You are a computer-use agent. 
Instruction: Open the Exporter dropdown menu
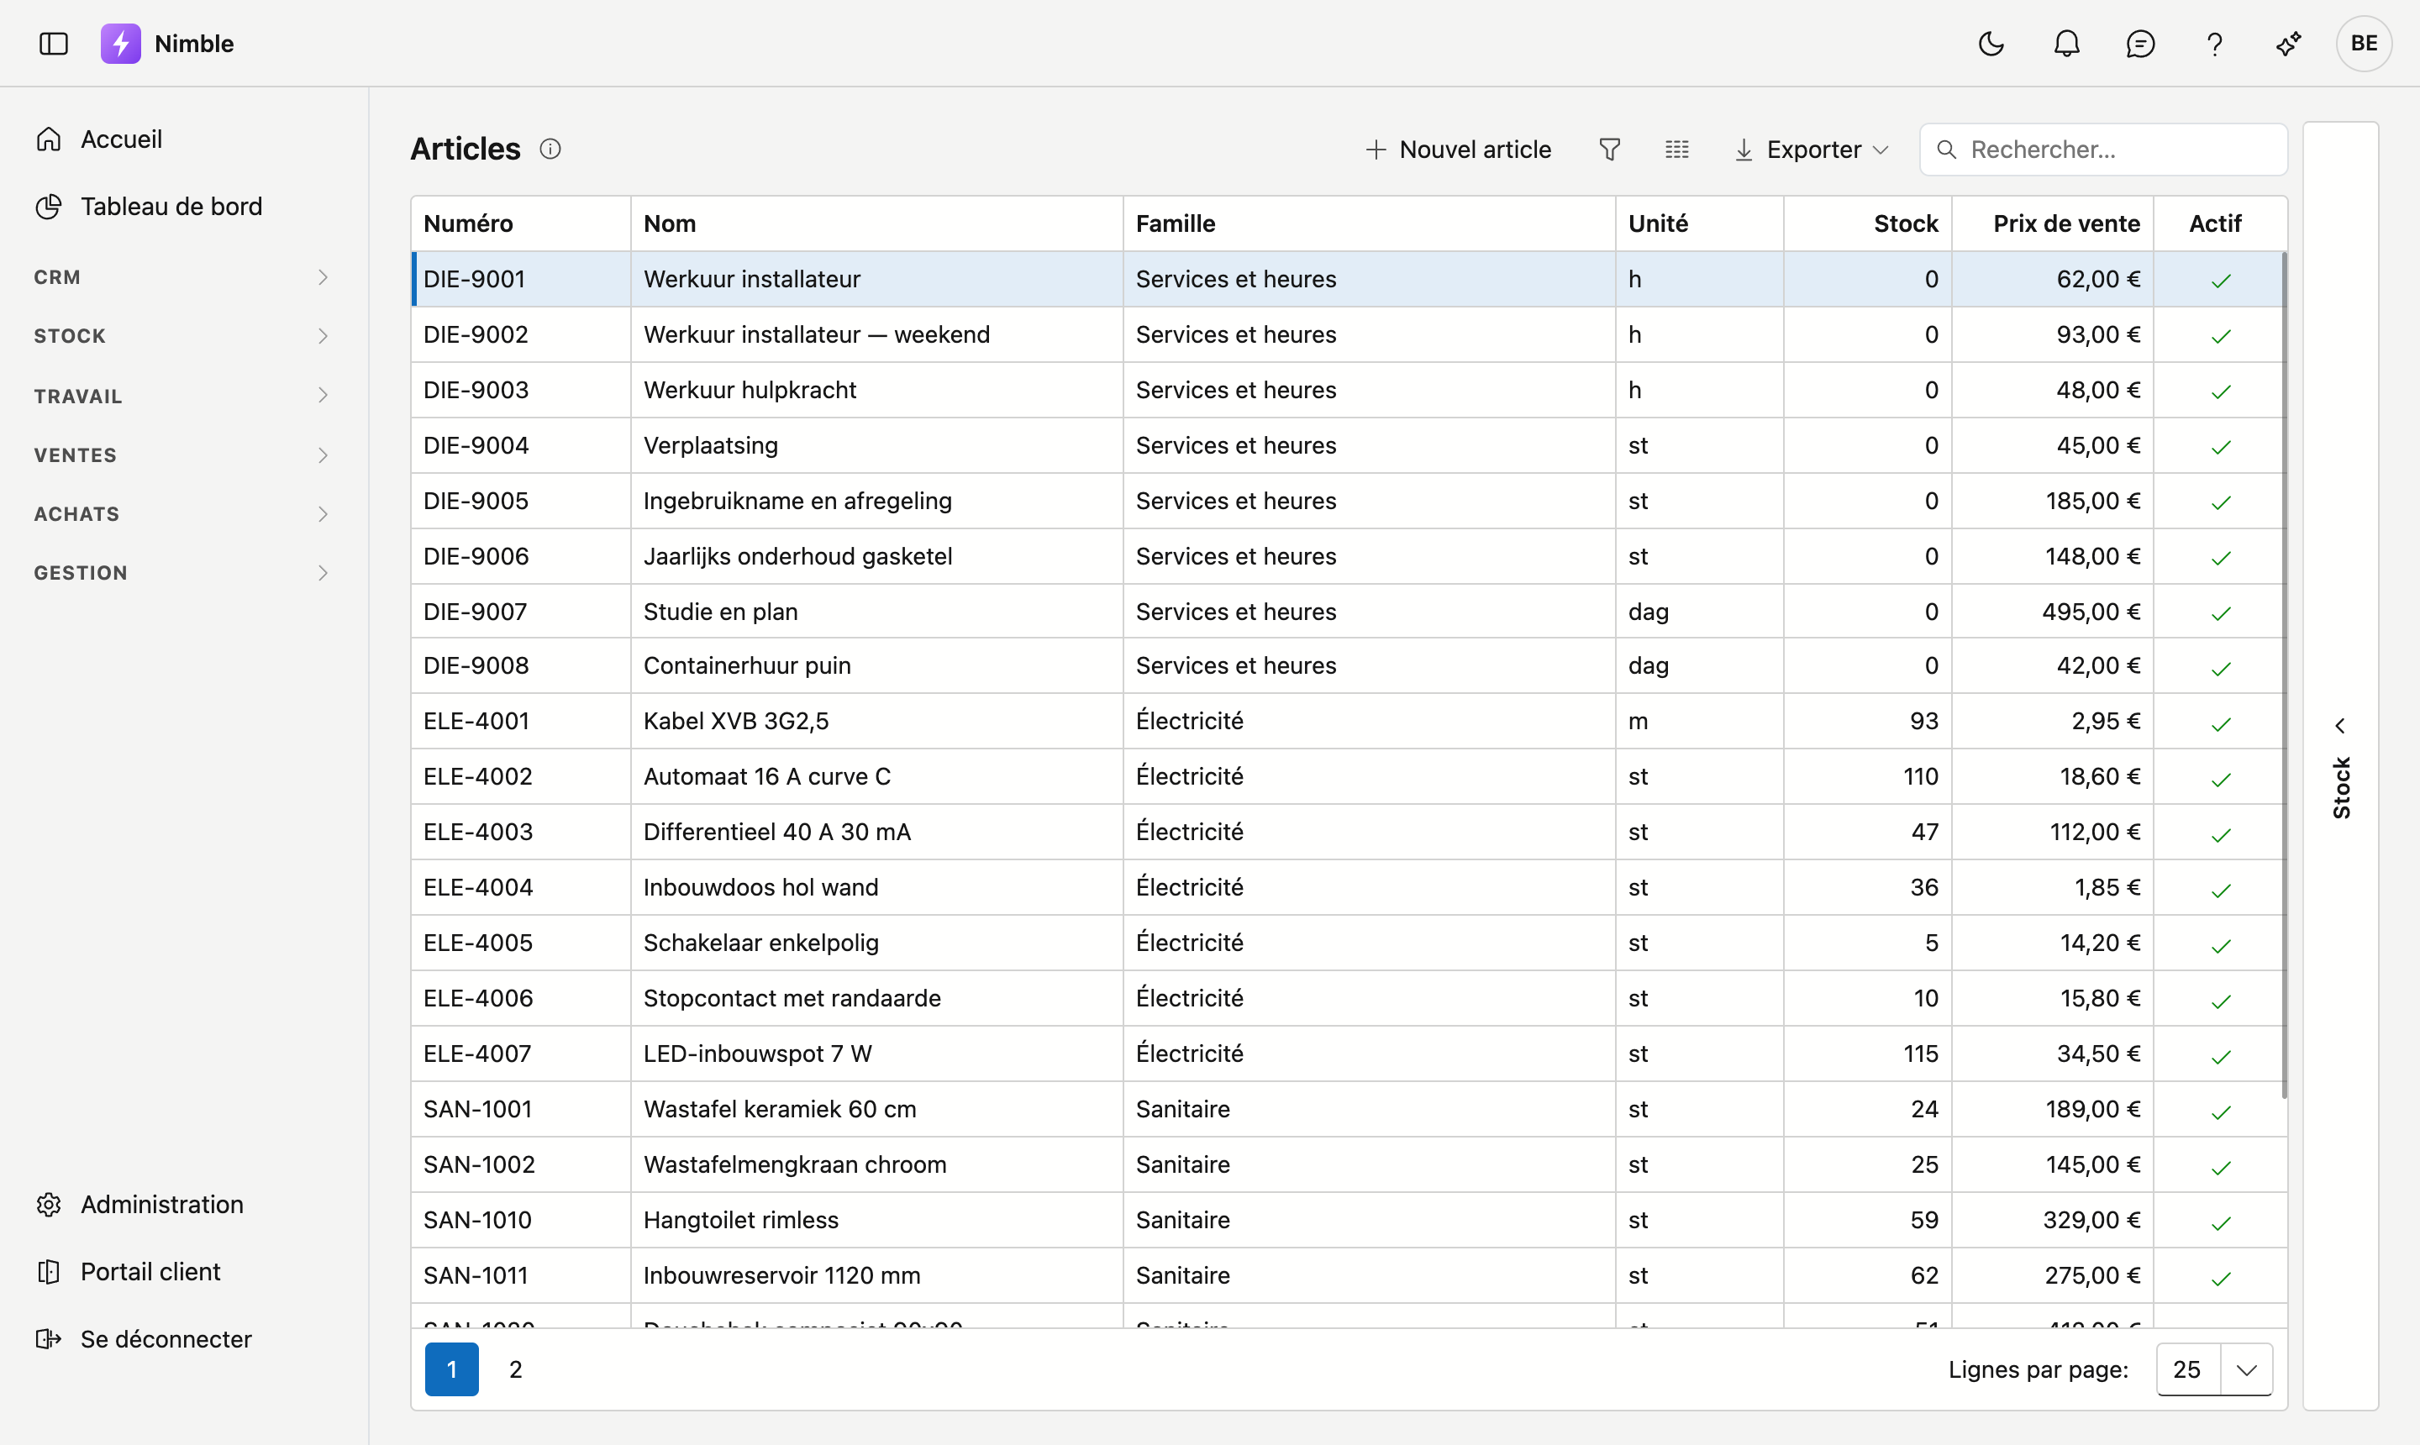(1812, 149)
